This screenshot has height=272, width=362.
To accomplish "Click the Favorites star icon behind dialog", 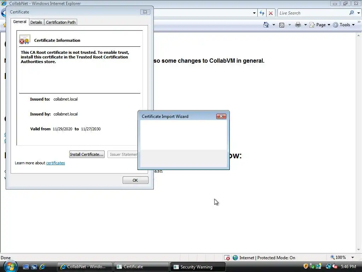I will pyautogui.click(x=4, y=25).
